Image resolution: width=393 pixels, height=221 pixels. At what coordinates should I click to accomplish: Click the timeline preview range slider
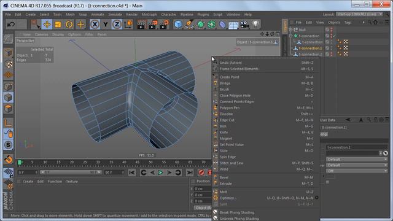71,173
